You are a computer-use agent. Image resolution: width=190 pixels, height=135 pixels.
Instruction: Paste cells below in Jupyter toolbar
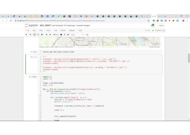pyautogui.click(x=42, y=35)
